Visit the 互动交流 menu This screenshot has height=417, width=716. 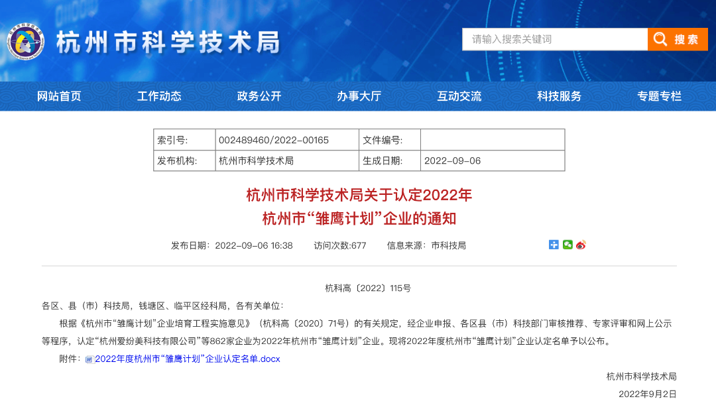point(458,95)
